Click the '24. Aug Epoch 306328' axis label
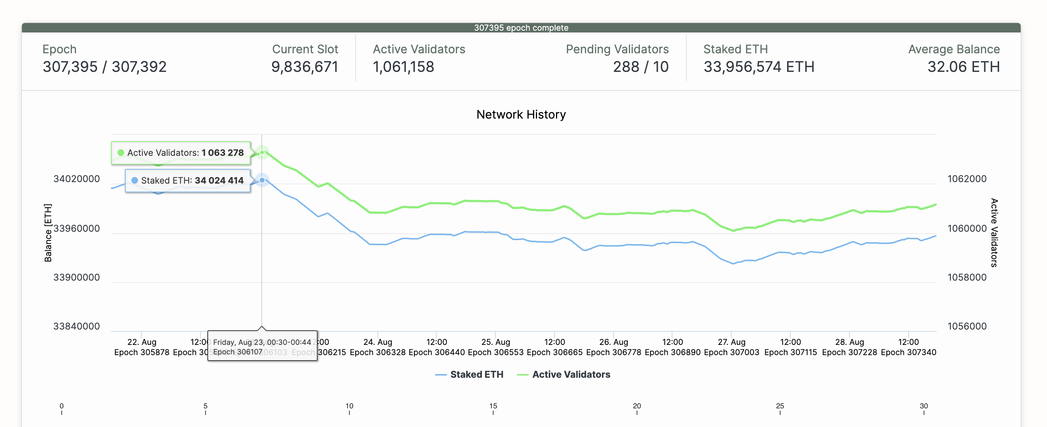Image resolution: width=1047 pixels, height=427 pixels. pyautogui.click(x=377, y=347)
